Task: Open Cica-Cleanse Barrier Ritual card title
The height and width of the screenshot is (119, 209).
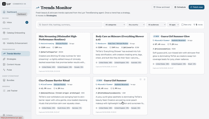Action: [x=54, y=80]
